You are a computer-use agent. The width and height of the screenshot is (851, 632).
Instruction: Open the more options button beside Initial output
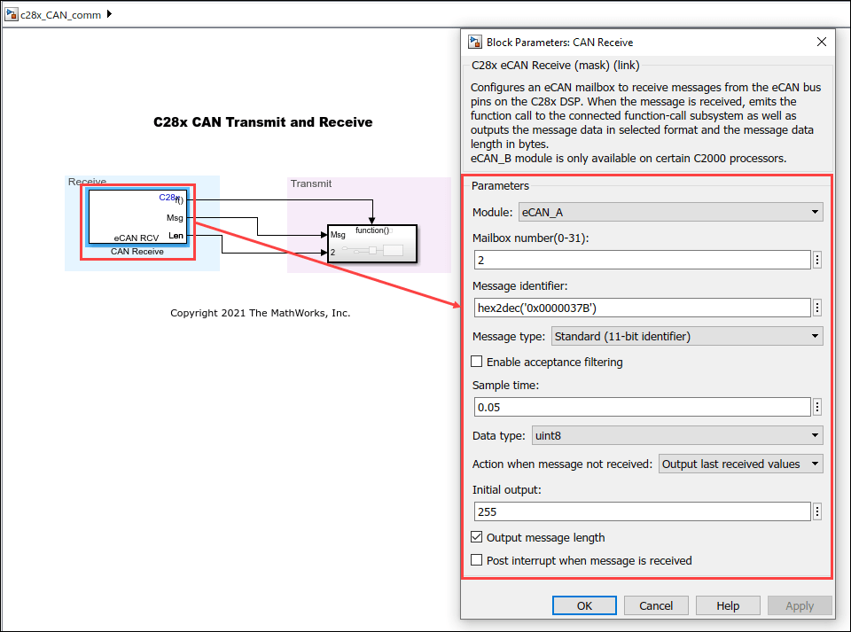tap(816, 511)
